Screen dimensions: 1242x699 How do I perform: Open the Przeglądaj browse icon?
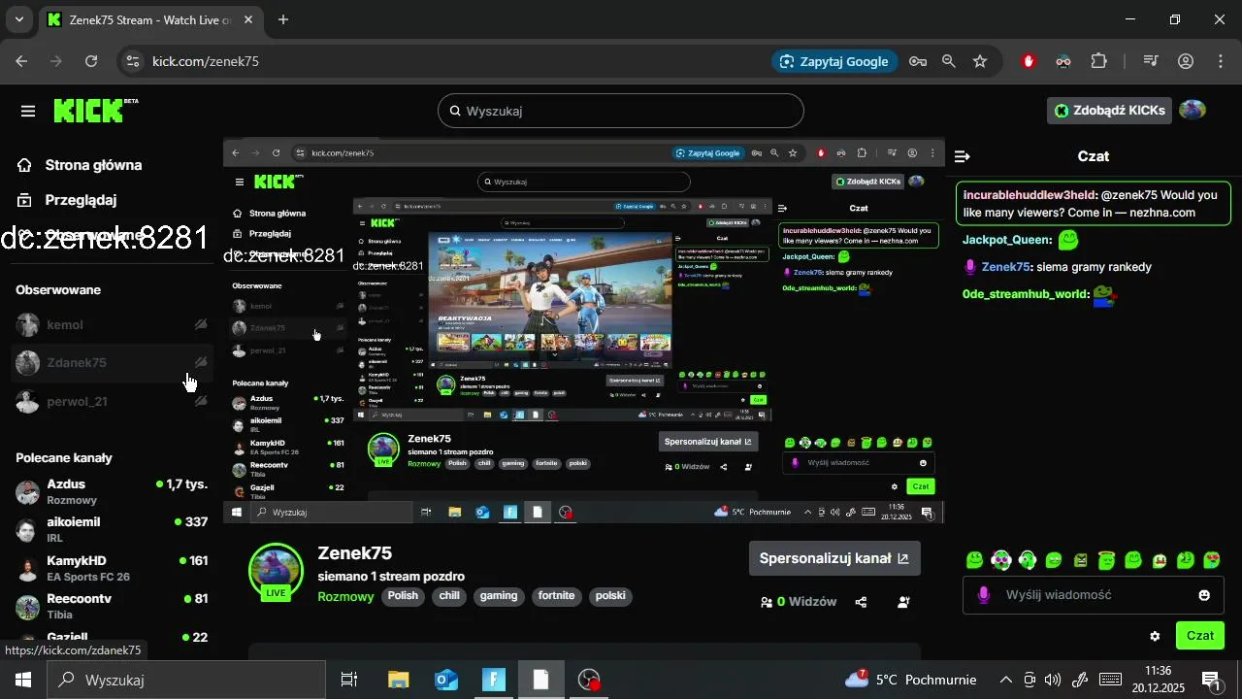24,200
